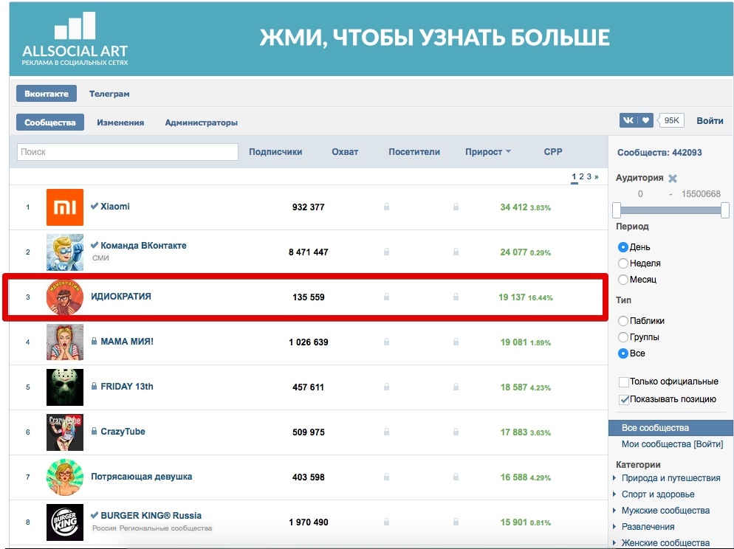Screen dimensions: 734x549
Task: Filter type by Паблики
Action: 622,321
